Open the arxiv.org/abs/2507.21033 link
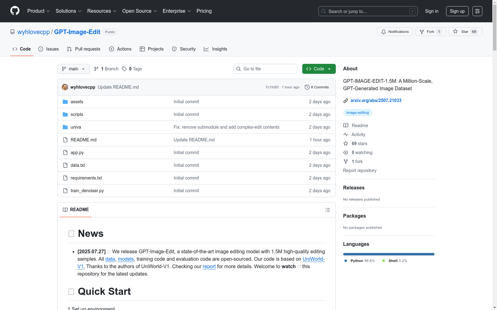This screenshot has width=497, height=310. tap(376, 100)
